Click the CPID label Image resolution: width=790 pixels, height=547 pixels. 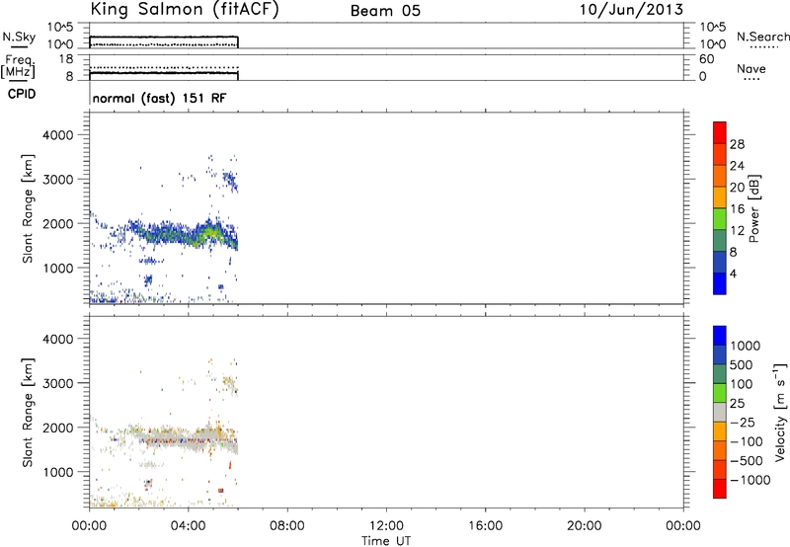22,94
